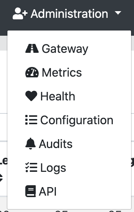
Task: Select the Metrics menu entry
Action: click(69, 72)
